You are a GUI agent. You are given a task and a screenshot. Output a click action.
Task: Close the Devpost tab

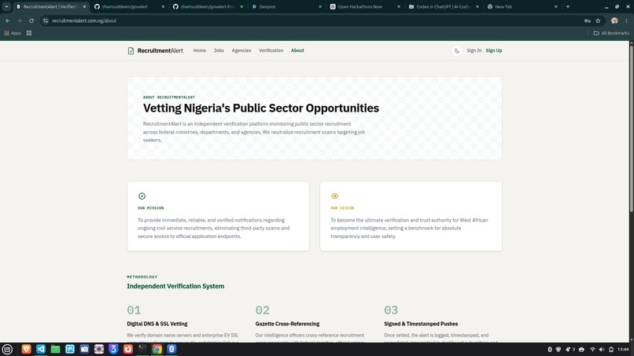pyautogui.click(x=320, y=6)
